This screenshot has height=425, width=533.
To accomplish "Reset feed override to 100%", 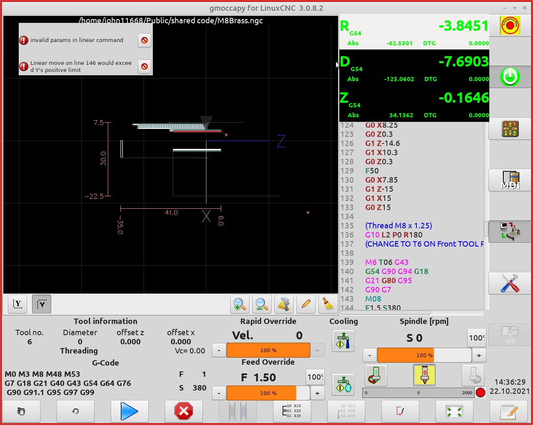I will coord(315,377).
